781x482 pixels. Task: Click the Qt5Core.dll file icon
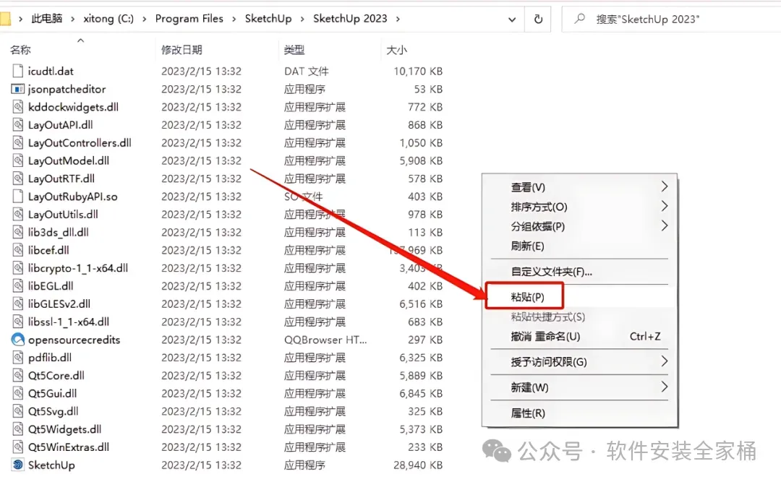(18, 376)
